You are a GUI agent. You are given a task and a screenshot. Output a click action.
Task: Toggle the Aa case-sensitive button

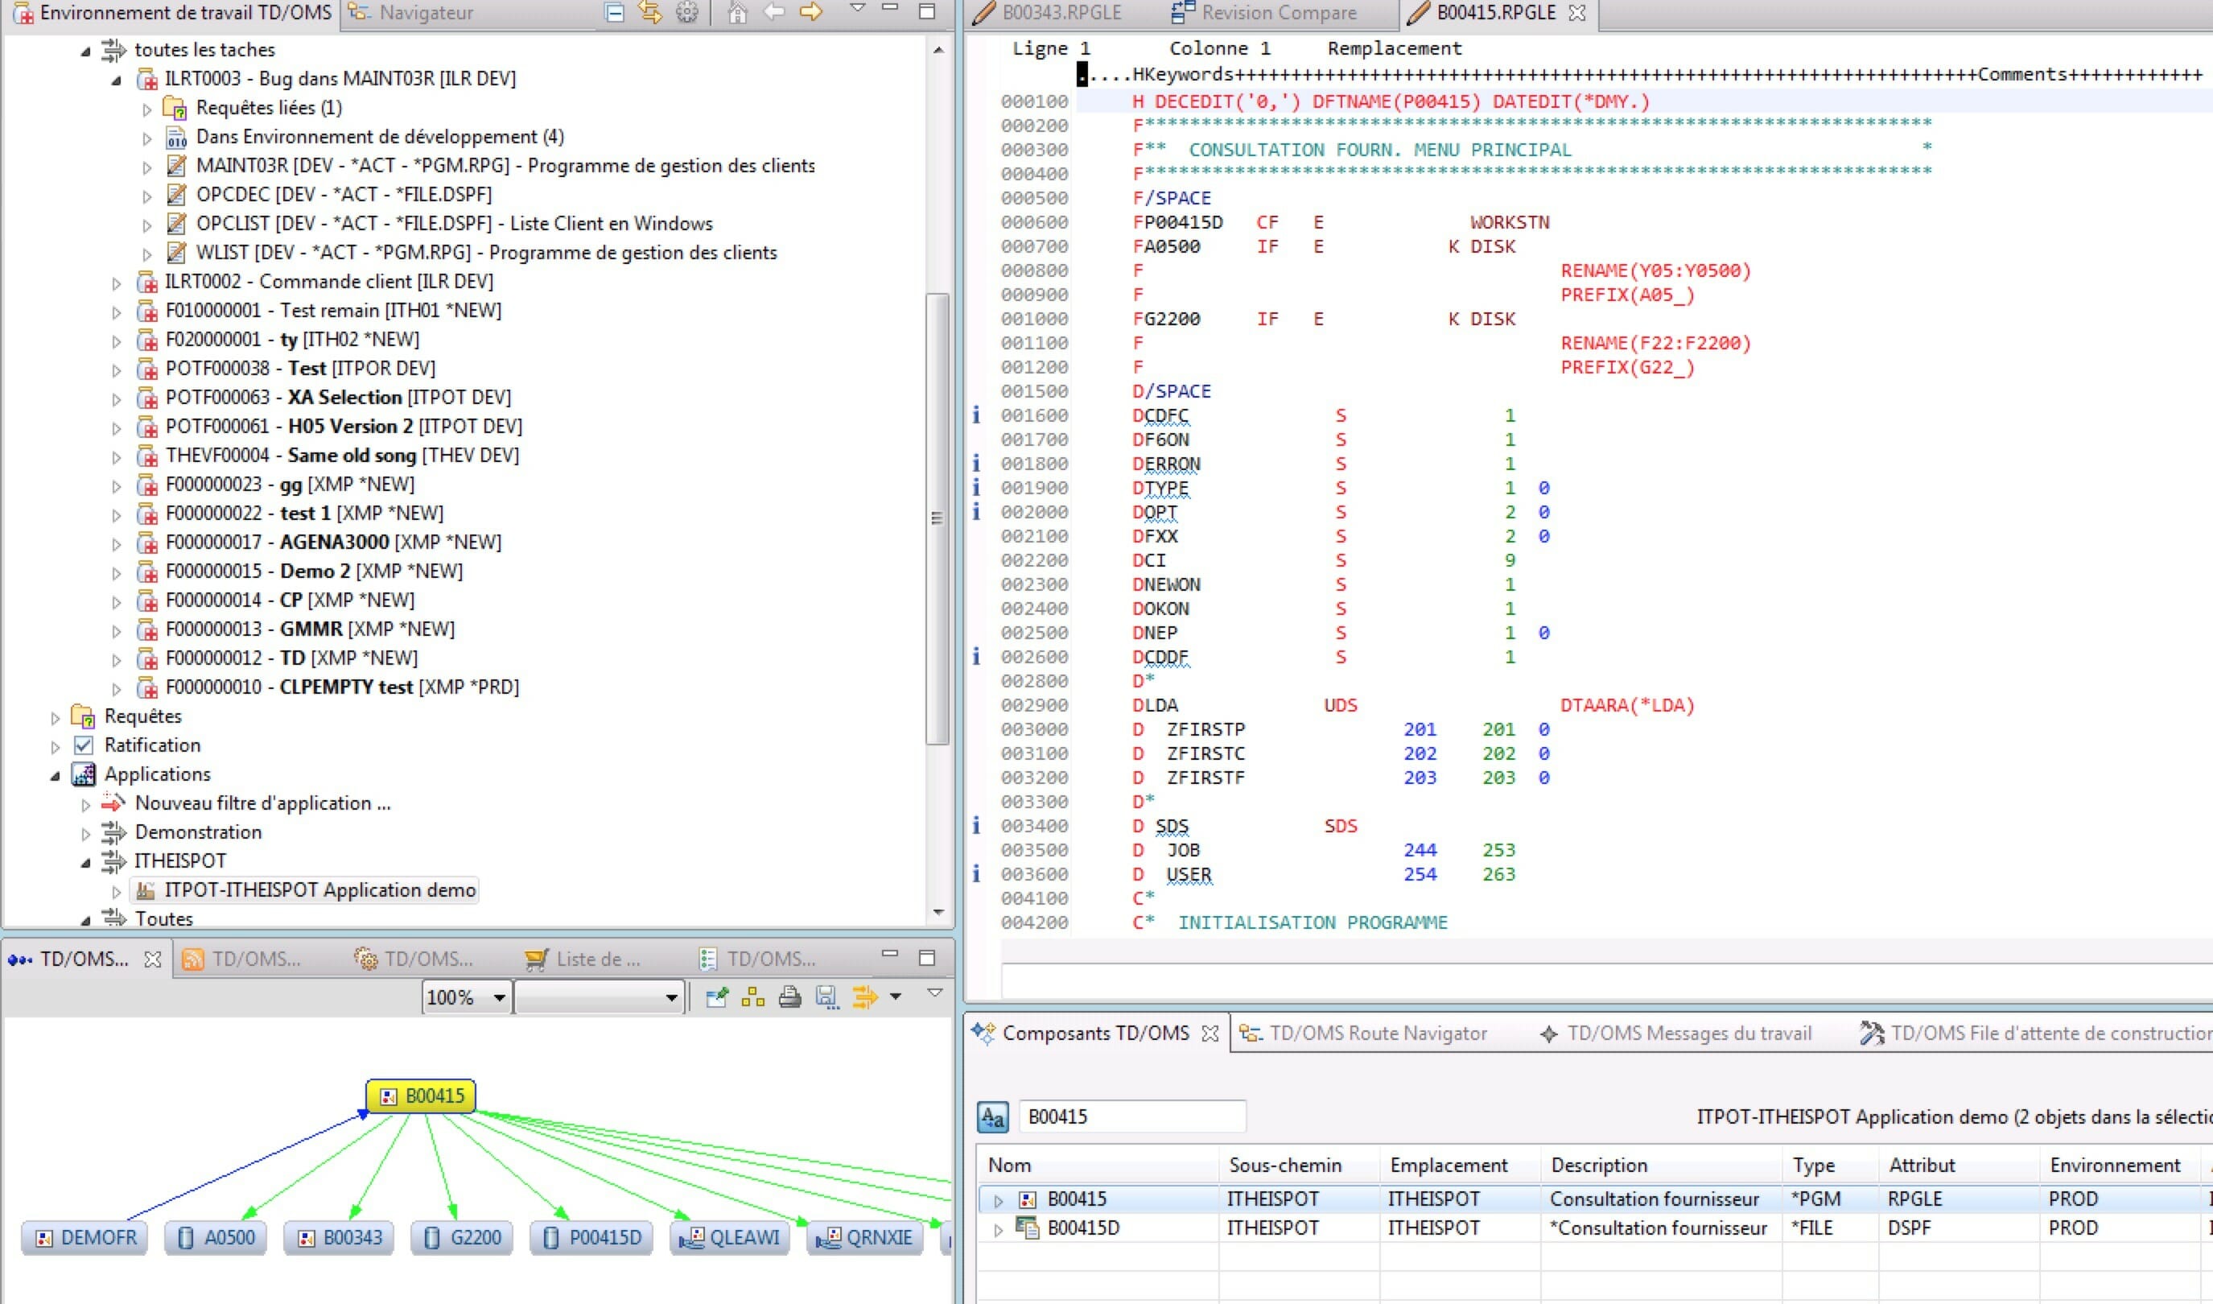click(x=993, y=1116)
